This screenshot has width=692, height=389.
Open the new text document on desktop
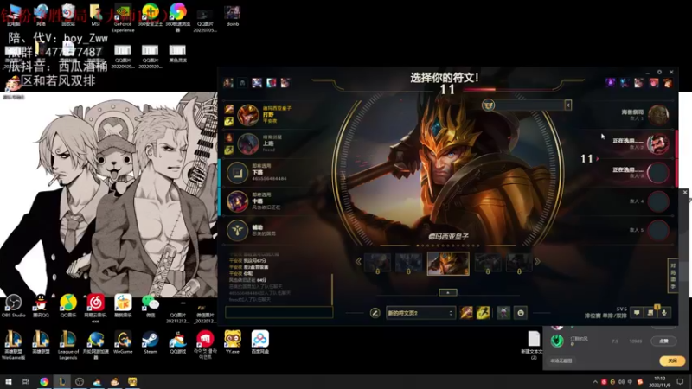(x=534, y=345)
